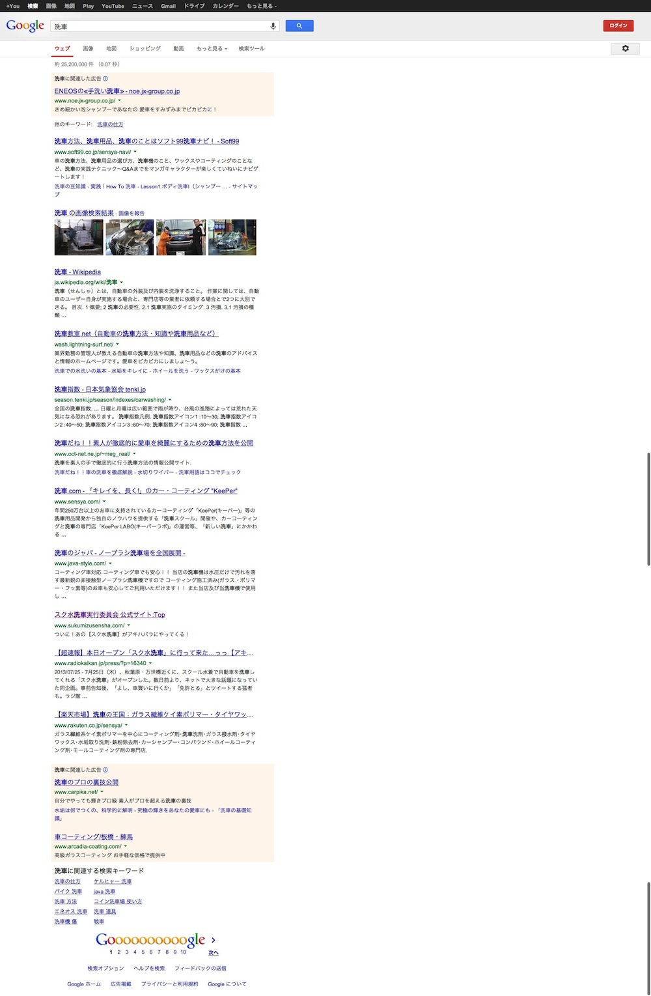Viewport: 651px width, 996px height.
Task: Go to results page 2
Action: 118,952
